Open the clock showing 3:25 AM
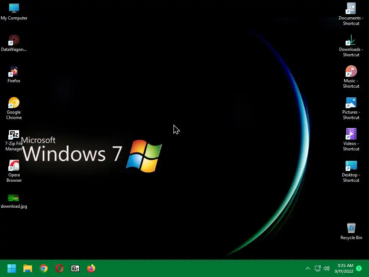This screenshot has height=277, width=369. [344, 268]
